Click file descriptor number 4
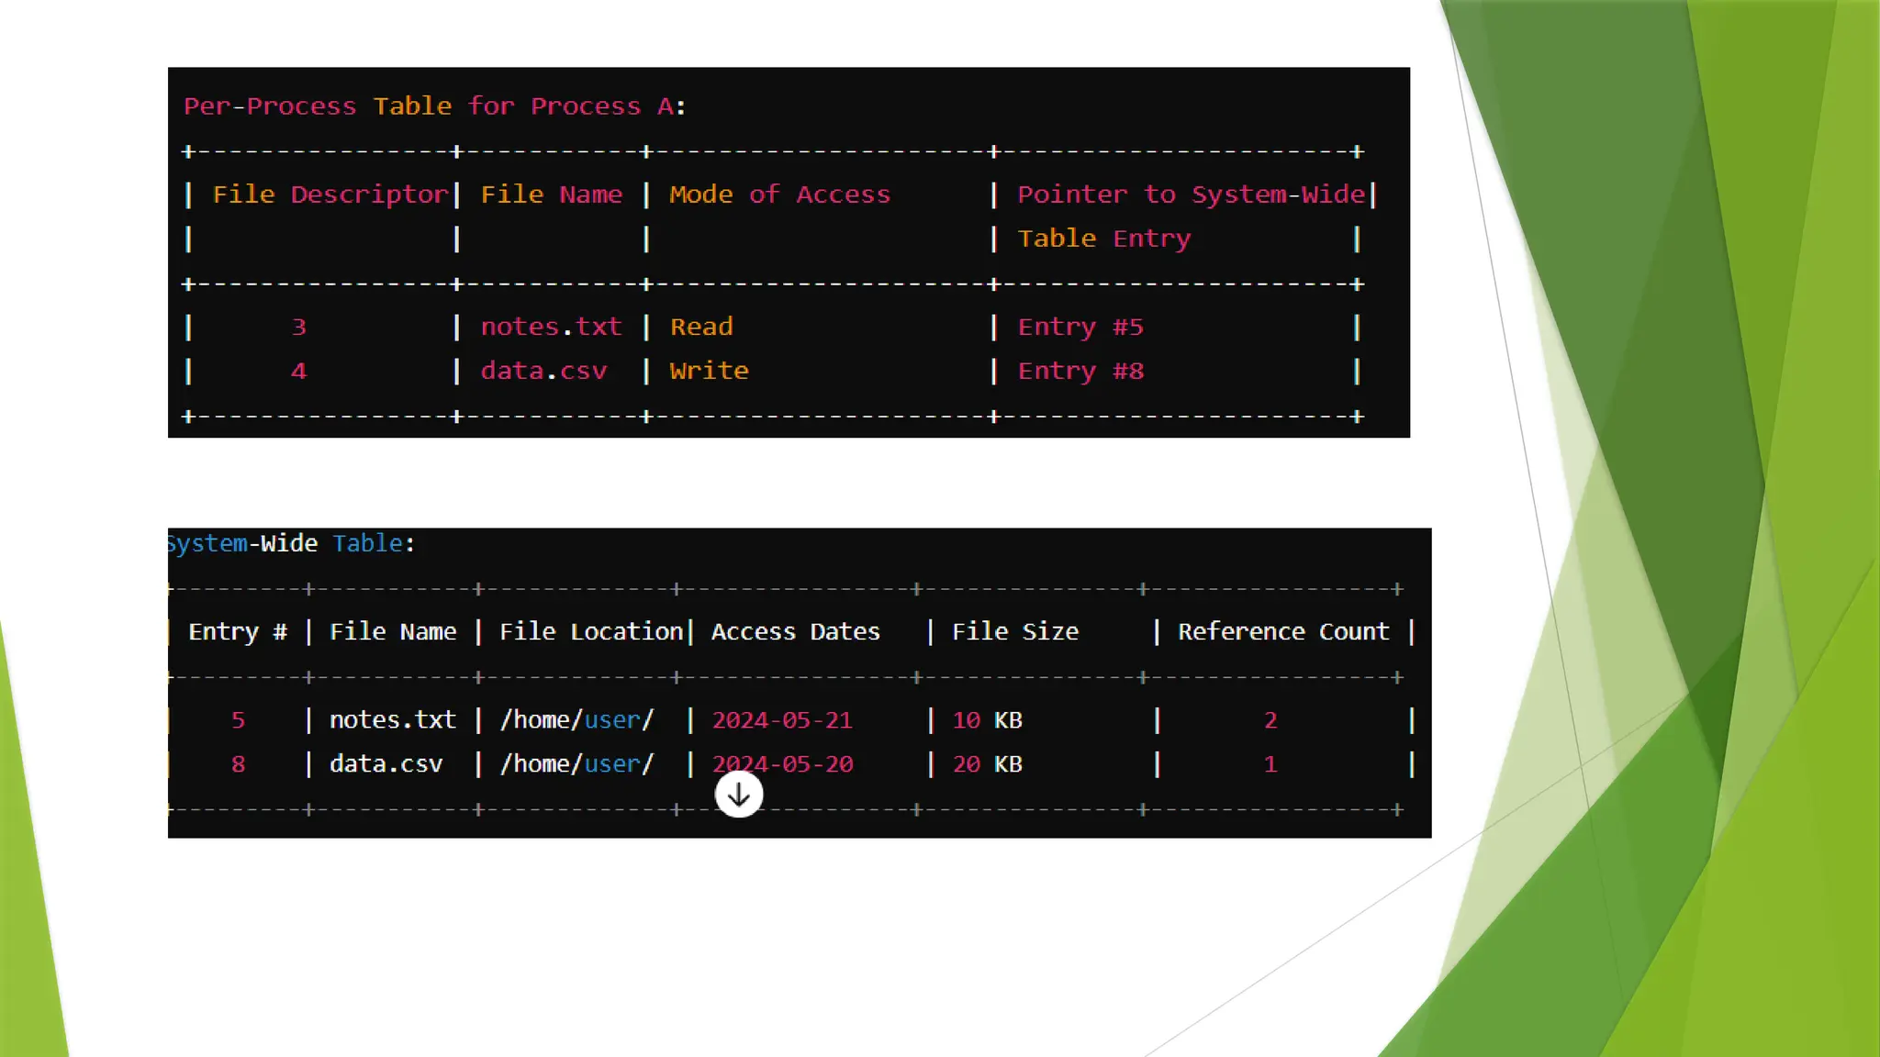This screenshot has height=1057, width=1880. 298,371
